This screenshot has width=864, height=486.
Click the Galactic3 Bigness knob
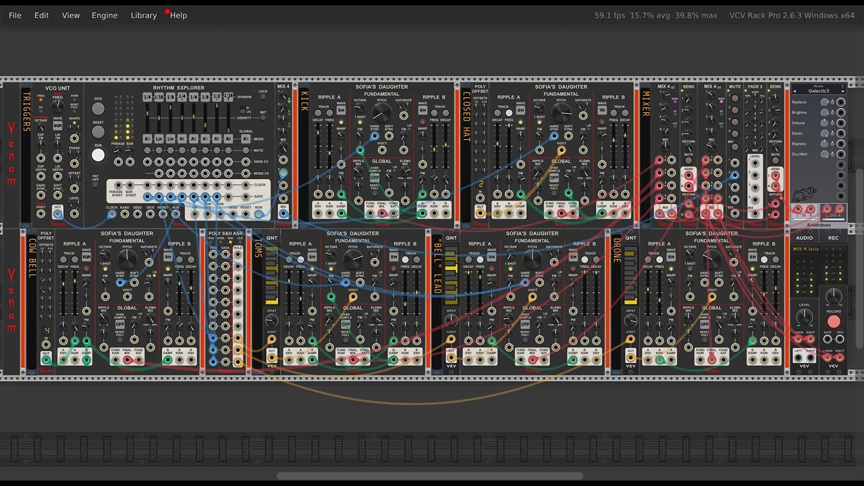[x=825, y=144]
